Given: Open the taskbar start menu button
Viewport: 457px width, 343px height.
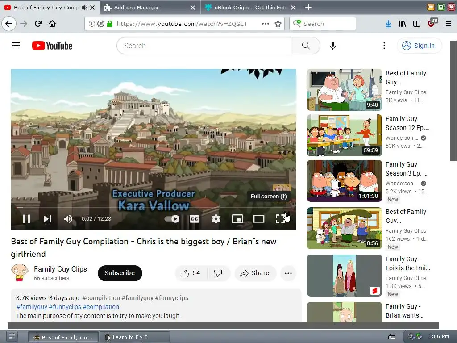Looking at the screenshot, I should (12, 336).
